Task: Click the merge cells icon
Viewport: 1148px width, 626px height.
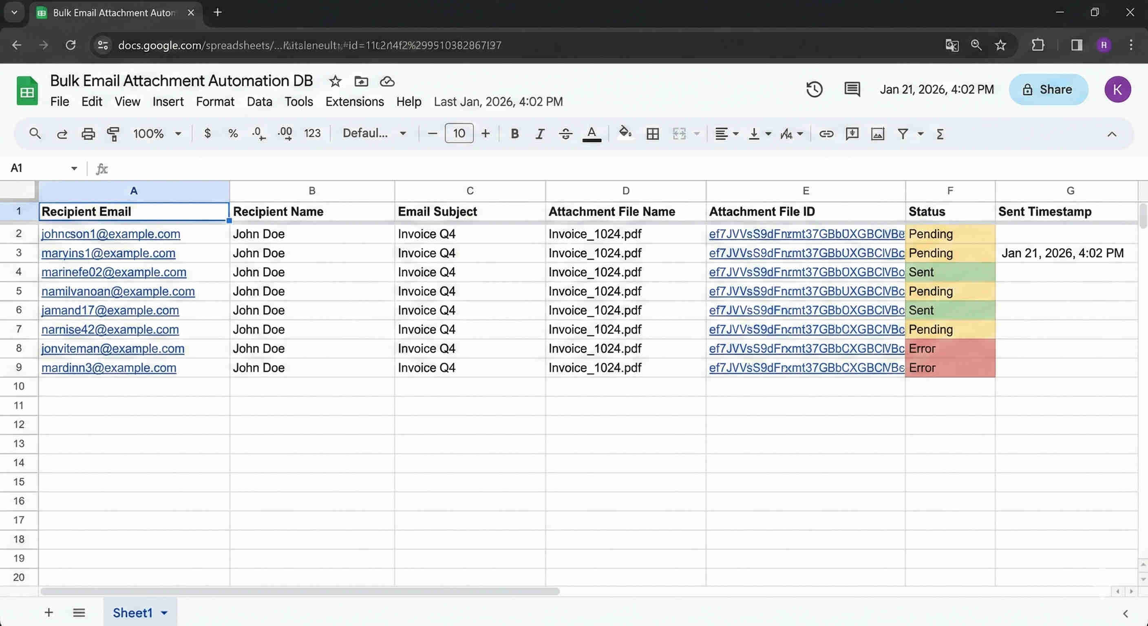Action: point(679,134)
